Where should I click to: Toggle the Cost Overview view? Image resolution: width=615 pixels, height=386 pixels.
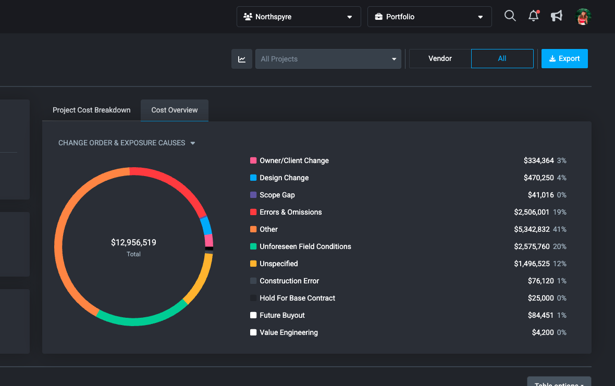coord(174,110)
